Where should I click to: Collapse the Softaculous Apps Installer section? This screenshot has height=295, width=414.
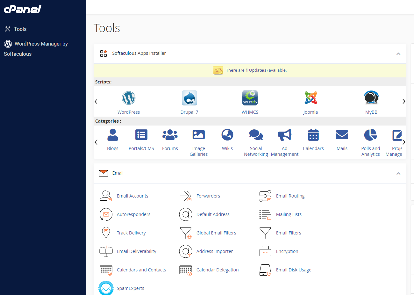click(x=398, y=54)
